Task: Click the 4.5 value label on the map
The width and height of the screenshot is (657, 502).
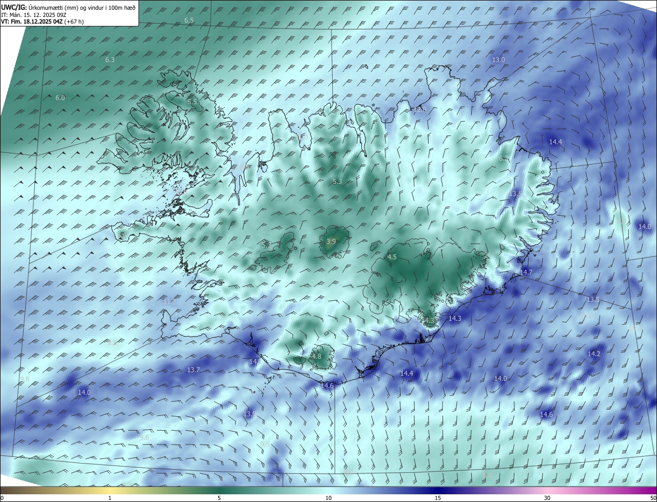Action: pos(392,257)
